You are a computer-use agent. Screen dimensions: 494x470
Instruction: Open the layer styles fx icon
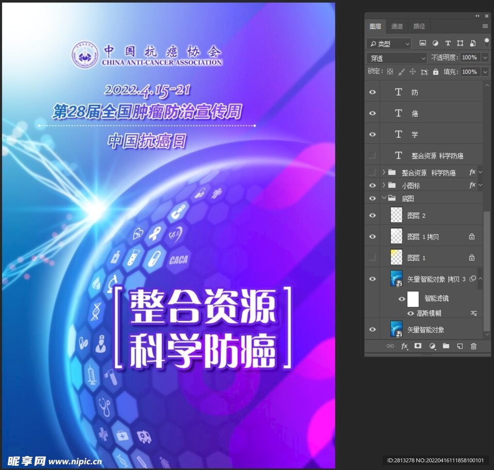[404, 346]
